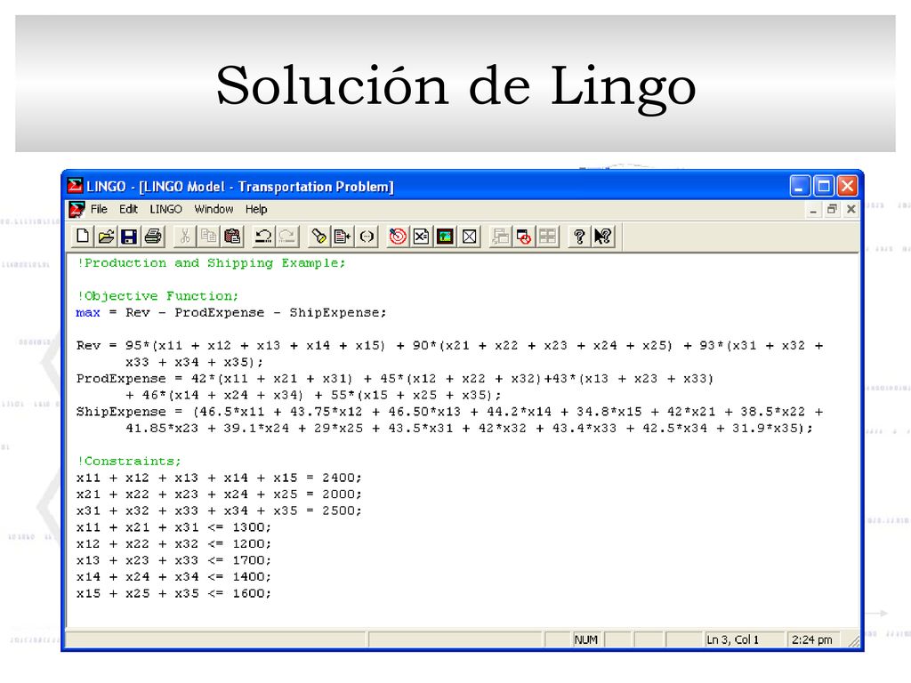Activate context help pointer icon
The image size is (911, 683).
602,237
